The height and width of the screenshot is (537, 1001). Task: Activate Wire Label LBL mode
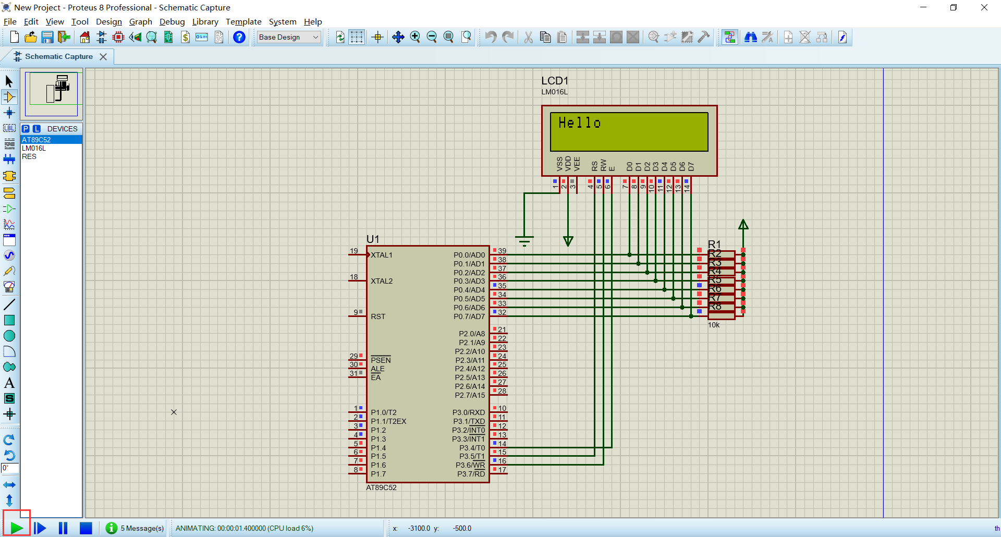click(9, 128)
